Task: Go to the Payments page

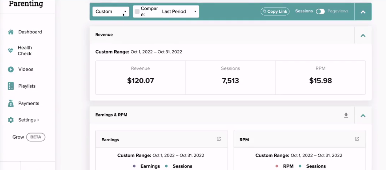Action: pyautogui.click(x=28, y=103)
